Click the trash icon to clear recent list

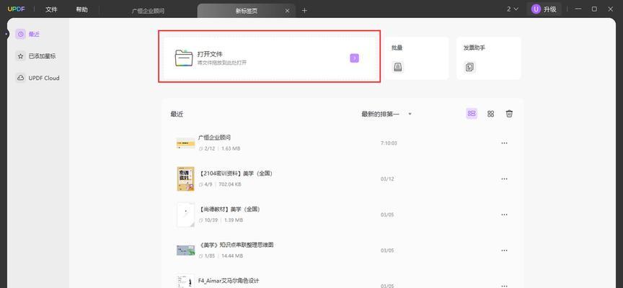click(x=509, y=114)
